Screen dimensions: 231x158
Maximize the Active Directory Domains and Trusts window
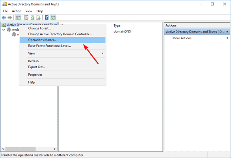coord(212,4)
